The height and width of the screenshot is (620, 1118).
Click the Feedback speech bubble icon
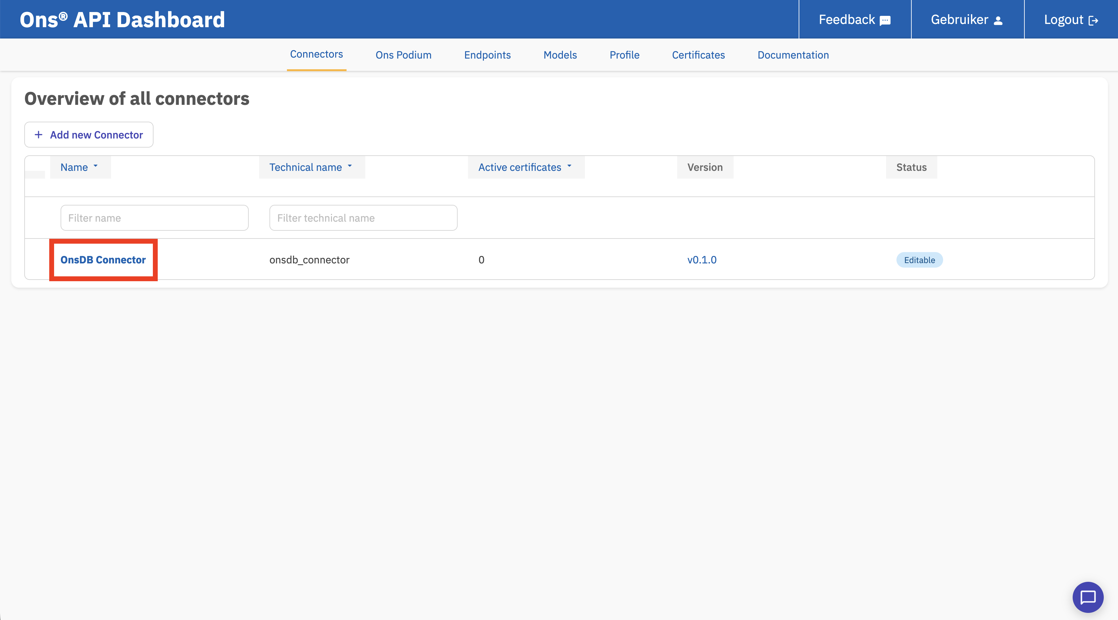pyautogui.click(x=885, y=20)
